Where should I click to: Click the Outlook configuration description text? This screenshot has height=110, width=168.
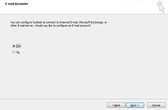click(59, 24)
